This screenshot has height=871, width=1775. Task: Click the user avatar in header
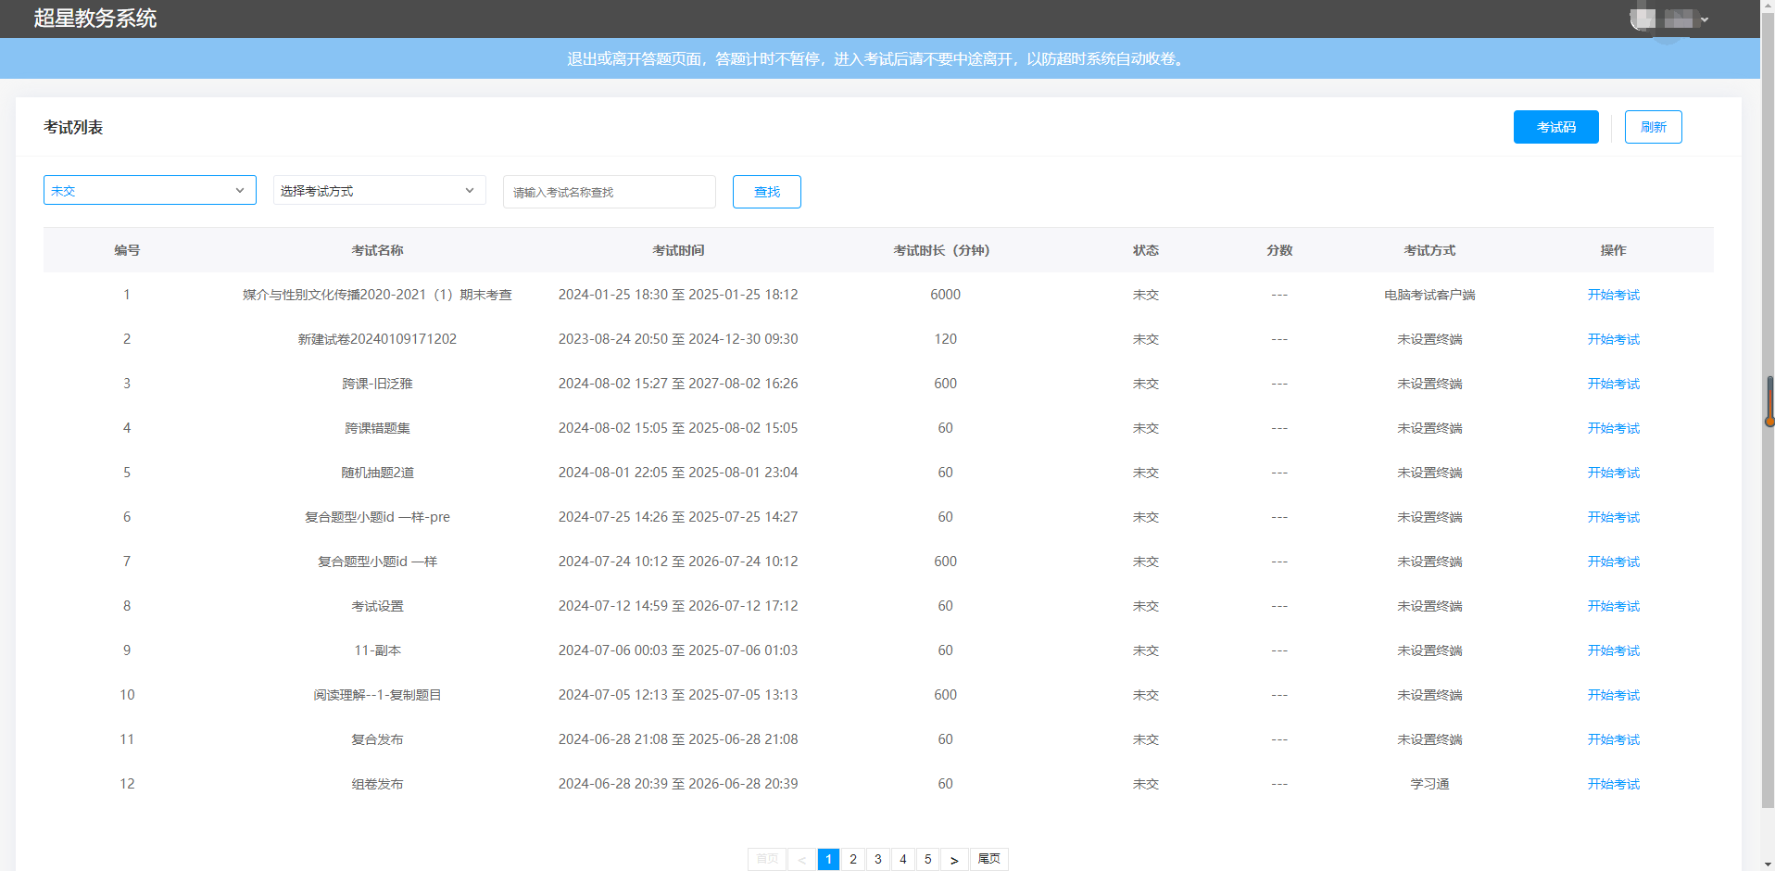click(x=1643, y=19)
